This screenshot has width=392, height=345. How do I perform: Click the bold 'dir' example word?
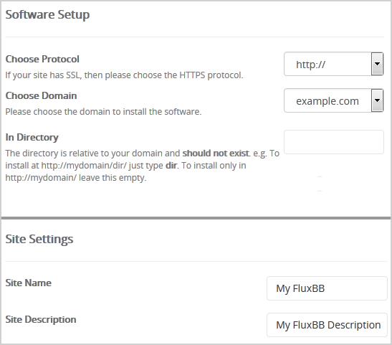[171, 166]
